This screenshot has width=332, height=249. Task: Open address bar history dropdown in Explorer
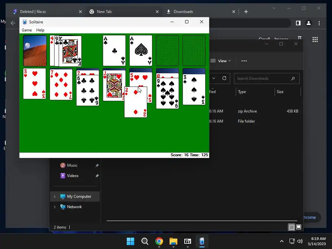click(x=214, y=78)
